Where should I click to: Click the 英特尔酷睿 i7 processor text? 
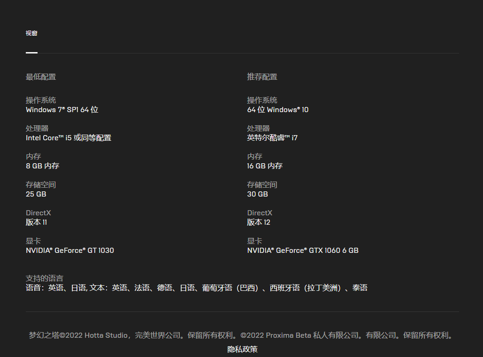pyautogui.click(x=272, y=138)
